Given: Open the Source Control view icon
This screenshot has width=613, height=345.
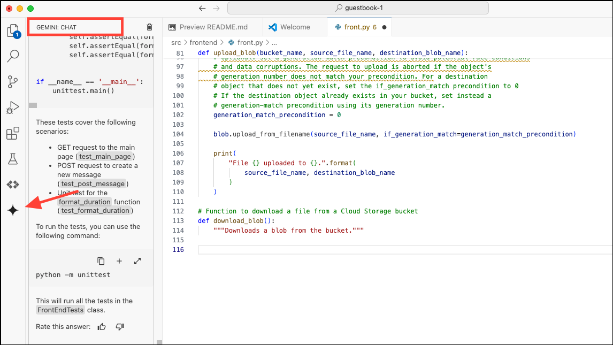Looking at the screenshot, I should 13,81.
